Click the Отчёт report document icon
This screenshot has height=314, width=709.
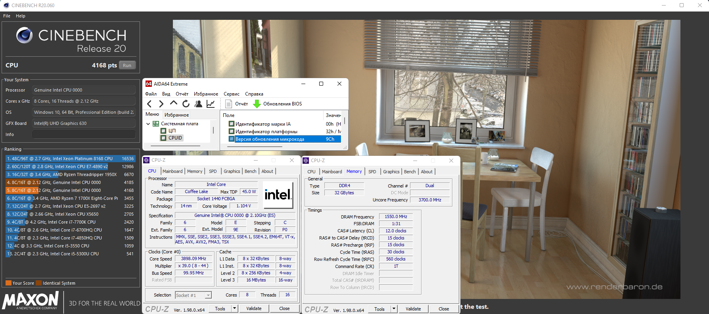point(228,104)
